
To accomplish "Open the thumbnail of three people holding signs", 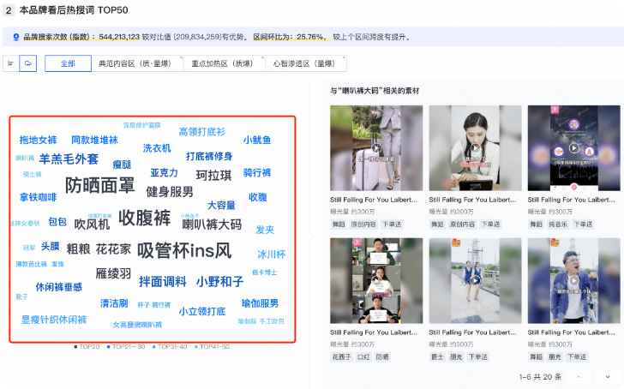I will coord(376,281).
